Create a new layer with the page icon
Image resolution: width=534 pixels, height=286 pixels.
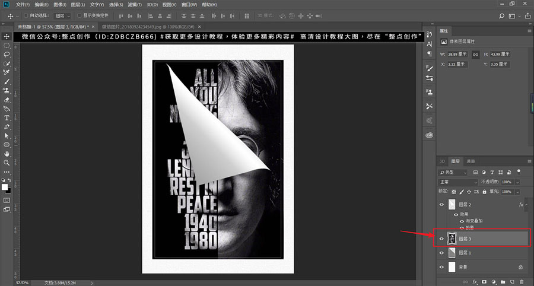click(x=512, y=281)
